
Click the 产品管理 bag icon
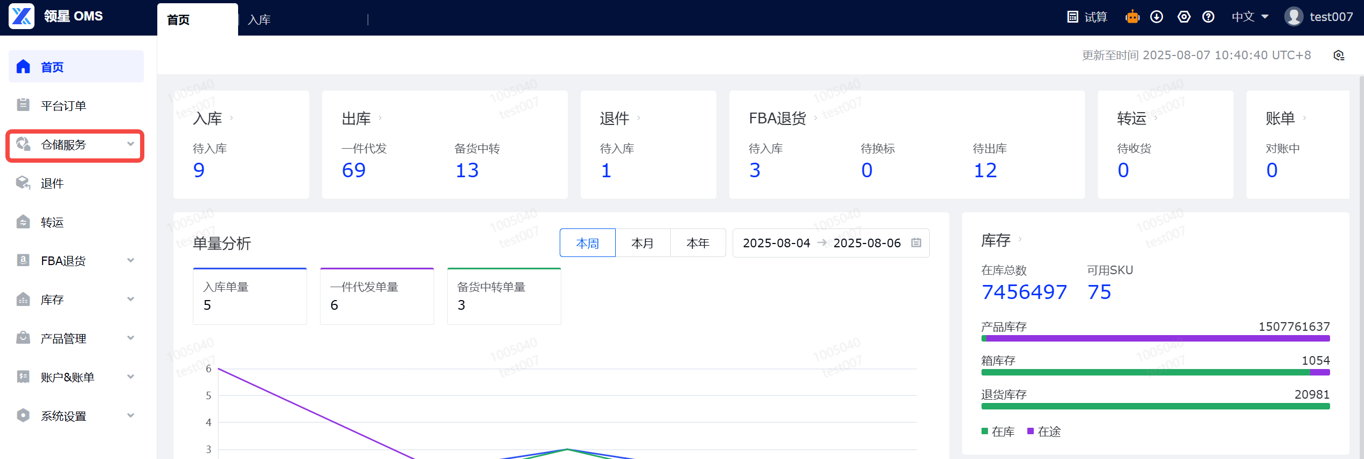click(x=23, y=338)
